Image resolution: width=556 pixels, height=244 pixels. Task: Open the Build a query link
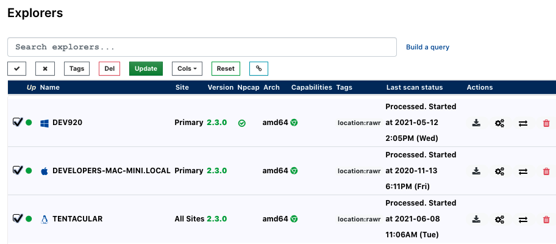pos(427,47)
